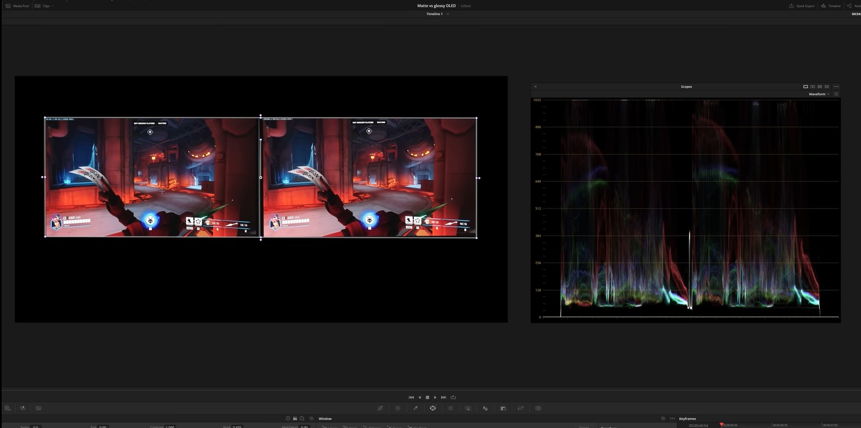Open the Key palette
The image size is (861, 428).
click(503, 408)
